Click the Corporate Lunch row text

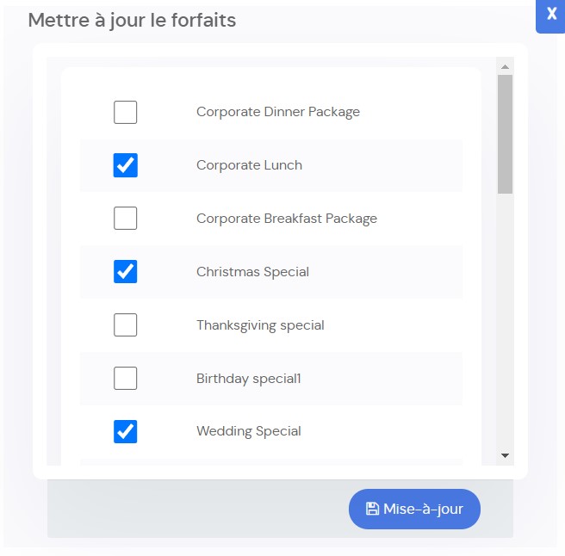[x=249, y=165]
